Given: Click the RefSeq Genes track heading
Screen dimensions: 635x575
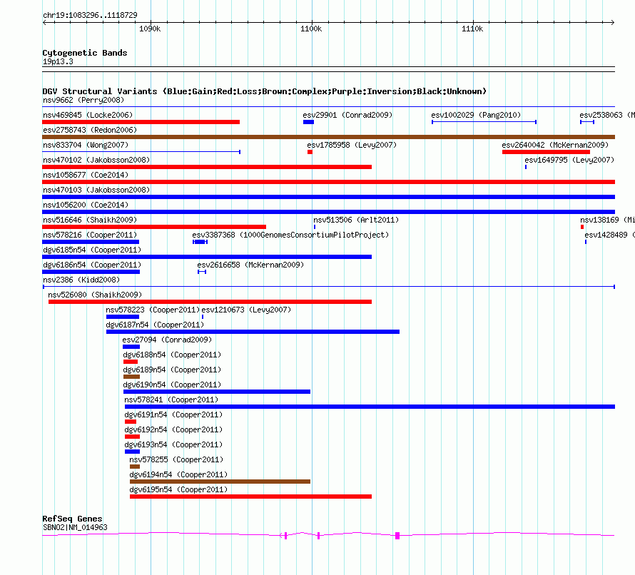Looking at the screenshot, I should [x=72, y=519].
